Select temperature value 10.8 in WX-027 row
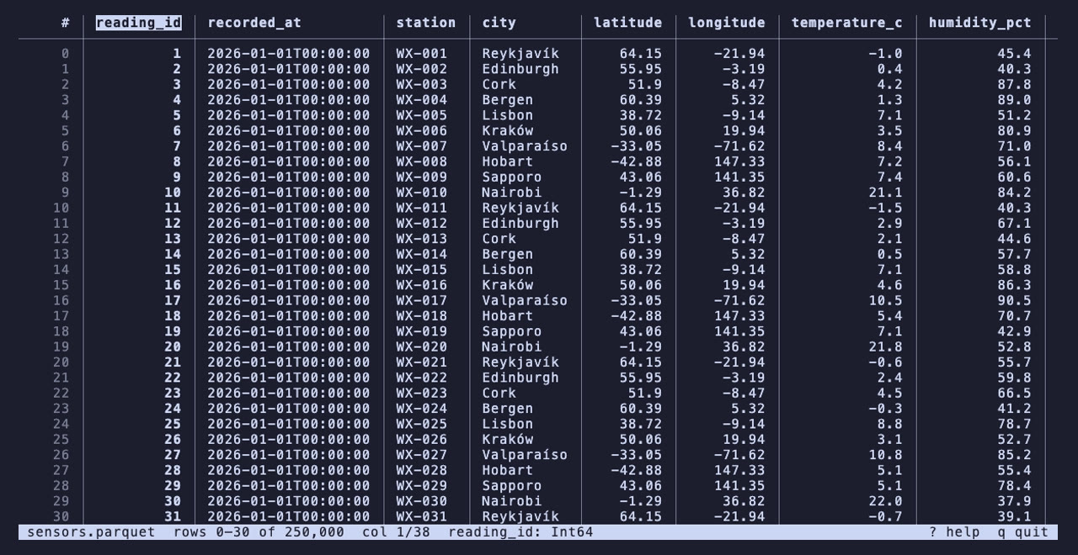This screenshot has width=1078, height=555. point(886,455)
